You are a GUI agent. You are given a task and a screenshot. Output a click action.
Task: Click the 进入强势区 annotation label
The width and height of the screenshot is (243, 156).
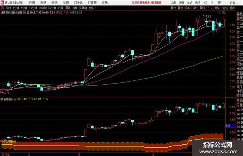point(9,142)
